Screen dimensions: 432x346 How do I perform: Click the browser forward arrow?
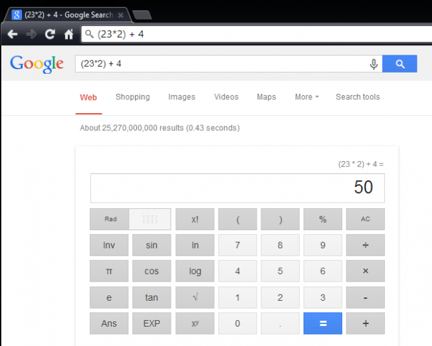click(x=31, y=34)
